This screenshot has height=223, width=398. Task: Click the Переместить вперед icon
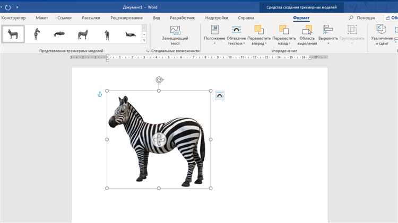(259, 34)
